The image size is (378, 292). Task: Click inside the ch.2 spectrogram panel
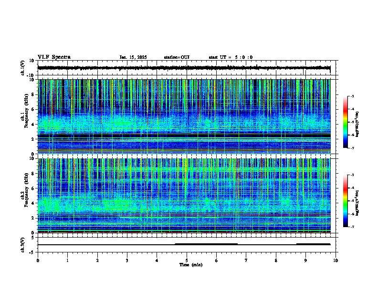pos(184,196)
